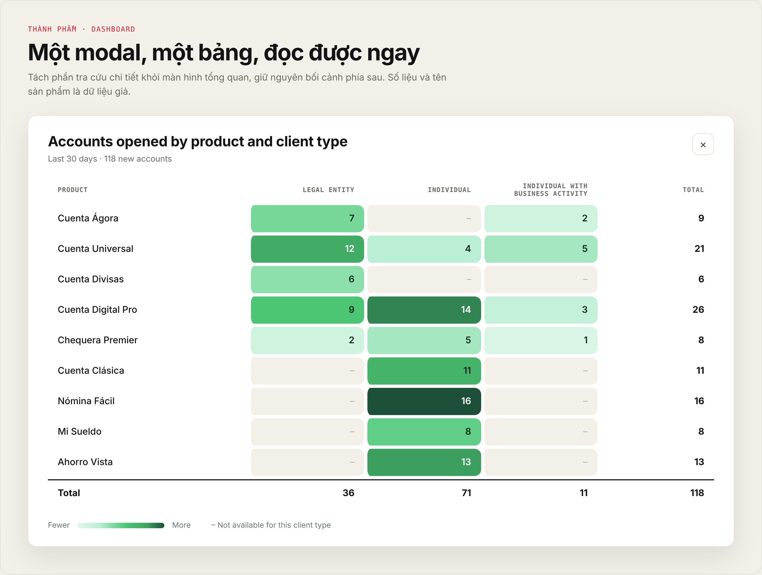
Task: Click Cuenta Universal Legal Entity cell 12
Action: coord(307,249)
